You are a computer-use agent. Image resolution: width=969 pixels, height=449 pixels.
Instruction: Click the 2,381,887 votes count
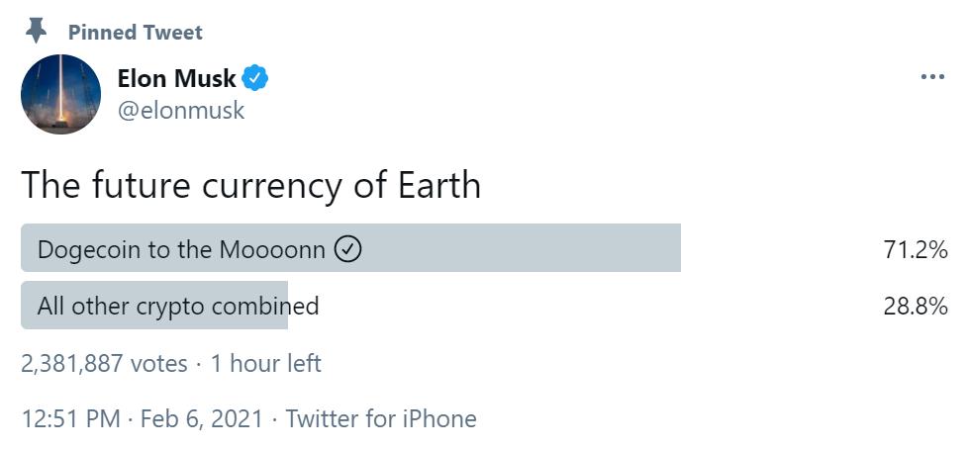(x=104, y=363)
